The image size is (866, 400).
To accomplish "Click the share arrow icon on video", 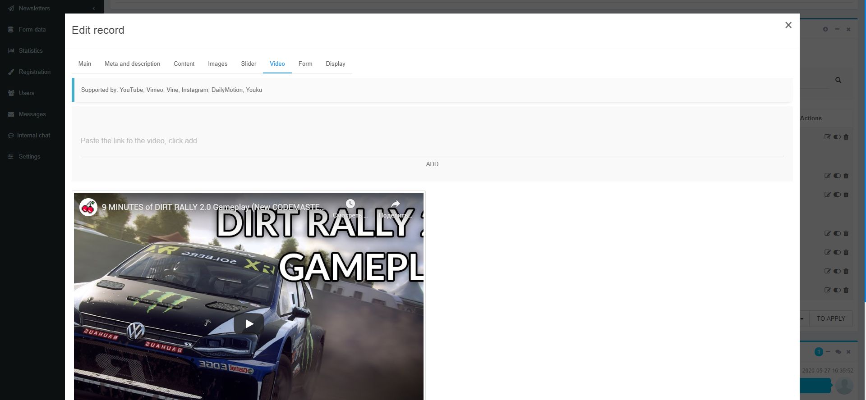I will tap(396, 204).
